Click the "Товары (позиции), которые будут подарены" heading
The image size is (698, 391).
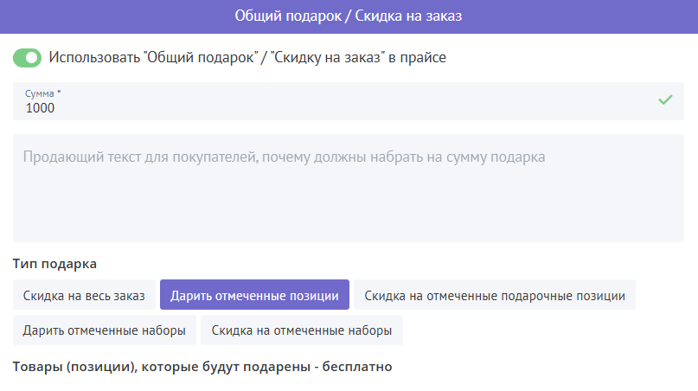point(202,367)
